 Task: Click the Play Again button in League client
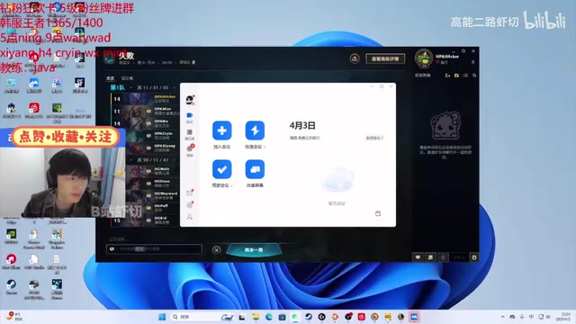[254, 250]
